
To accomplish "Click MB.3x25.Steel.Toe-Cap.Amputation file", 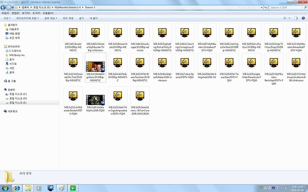I will click(118, 101).
